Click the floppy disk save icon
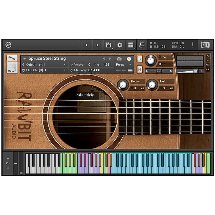The width and height of the screenshot is (215, 215). pos(109,45)
